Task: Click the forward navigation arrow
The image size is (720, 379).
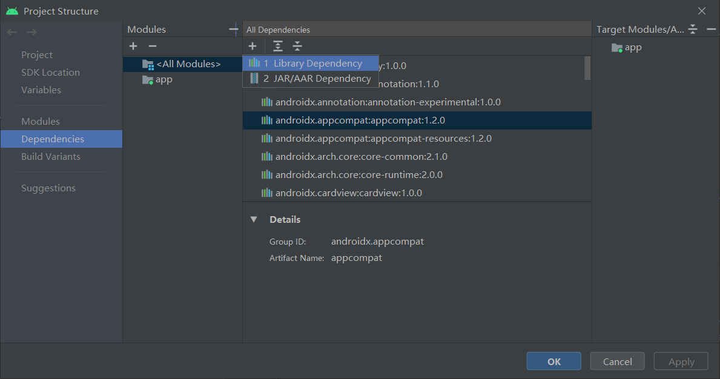Action: tap(31, 32)
